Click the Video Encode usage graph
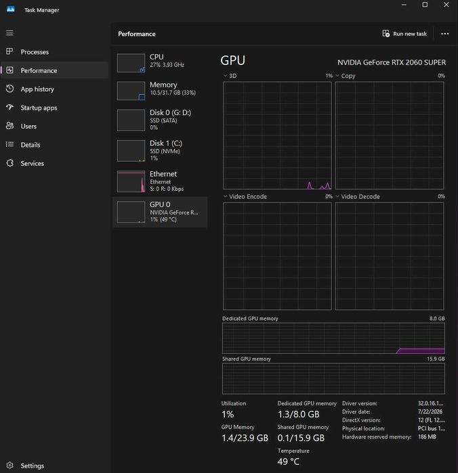 point(277,256)
